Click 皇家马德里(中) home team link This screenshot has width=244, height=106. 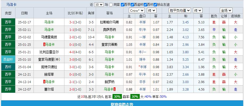point(49,60)
